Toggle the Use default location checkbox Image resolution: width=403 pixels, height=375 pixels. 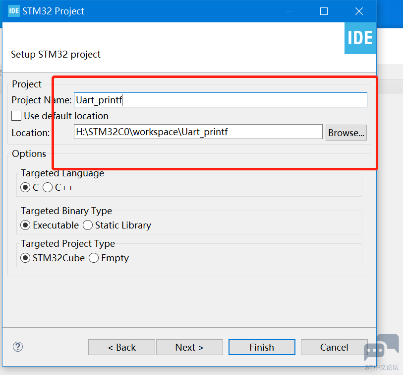(16, 116)
